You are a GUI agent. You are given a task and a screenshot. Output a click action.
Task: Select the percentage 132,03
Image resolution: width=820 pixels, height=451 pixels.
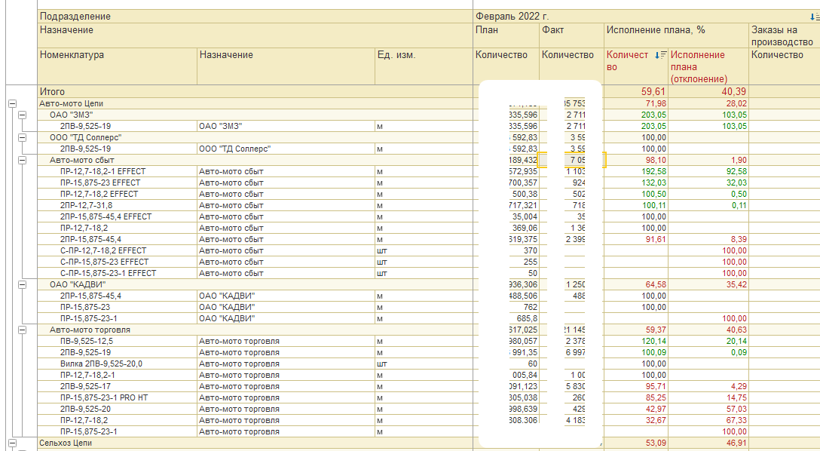pyautogui.click(x=653, y=183)
